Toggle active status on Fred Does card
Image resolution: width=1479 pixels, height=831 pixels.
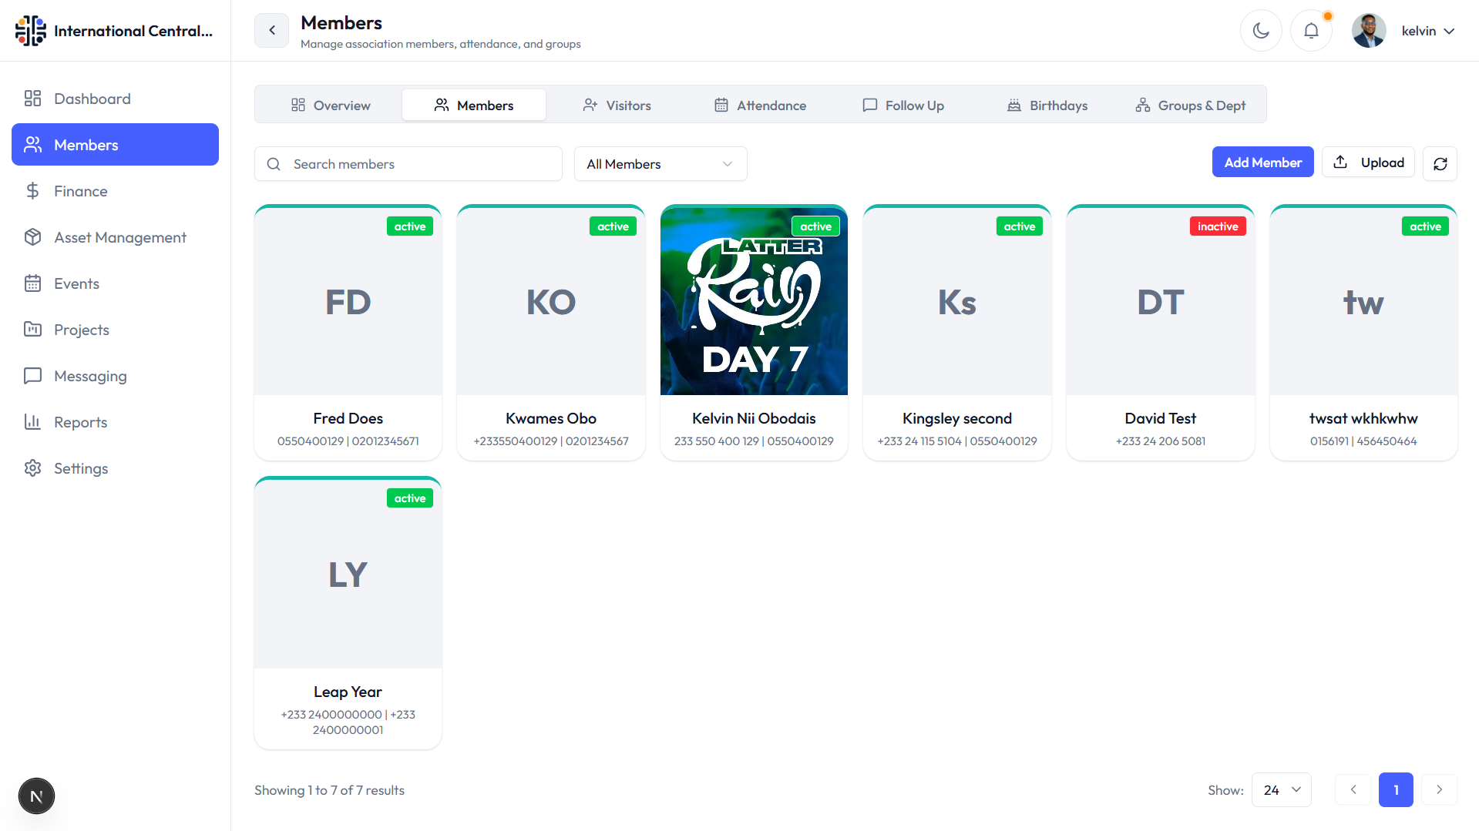point(409,226)
